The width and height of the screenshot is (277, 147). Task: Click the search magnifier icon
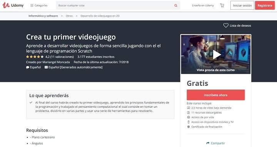tap(176, 5)
